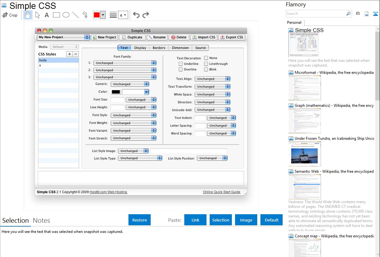Open Font Family 1 dropdown
380x257 pixels.
pyautogui.click(x=125, y=63)
